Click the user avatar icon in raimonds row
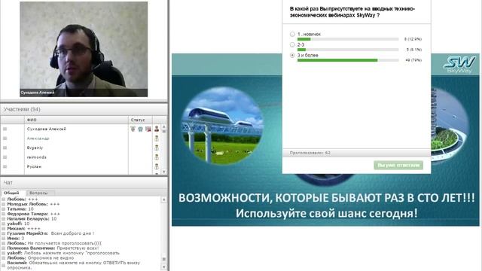This screenshot has width=482, height=271. pos(157,157)
